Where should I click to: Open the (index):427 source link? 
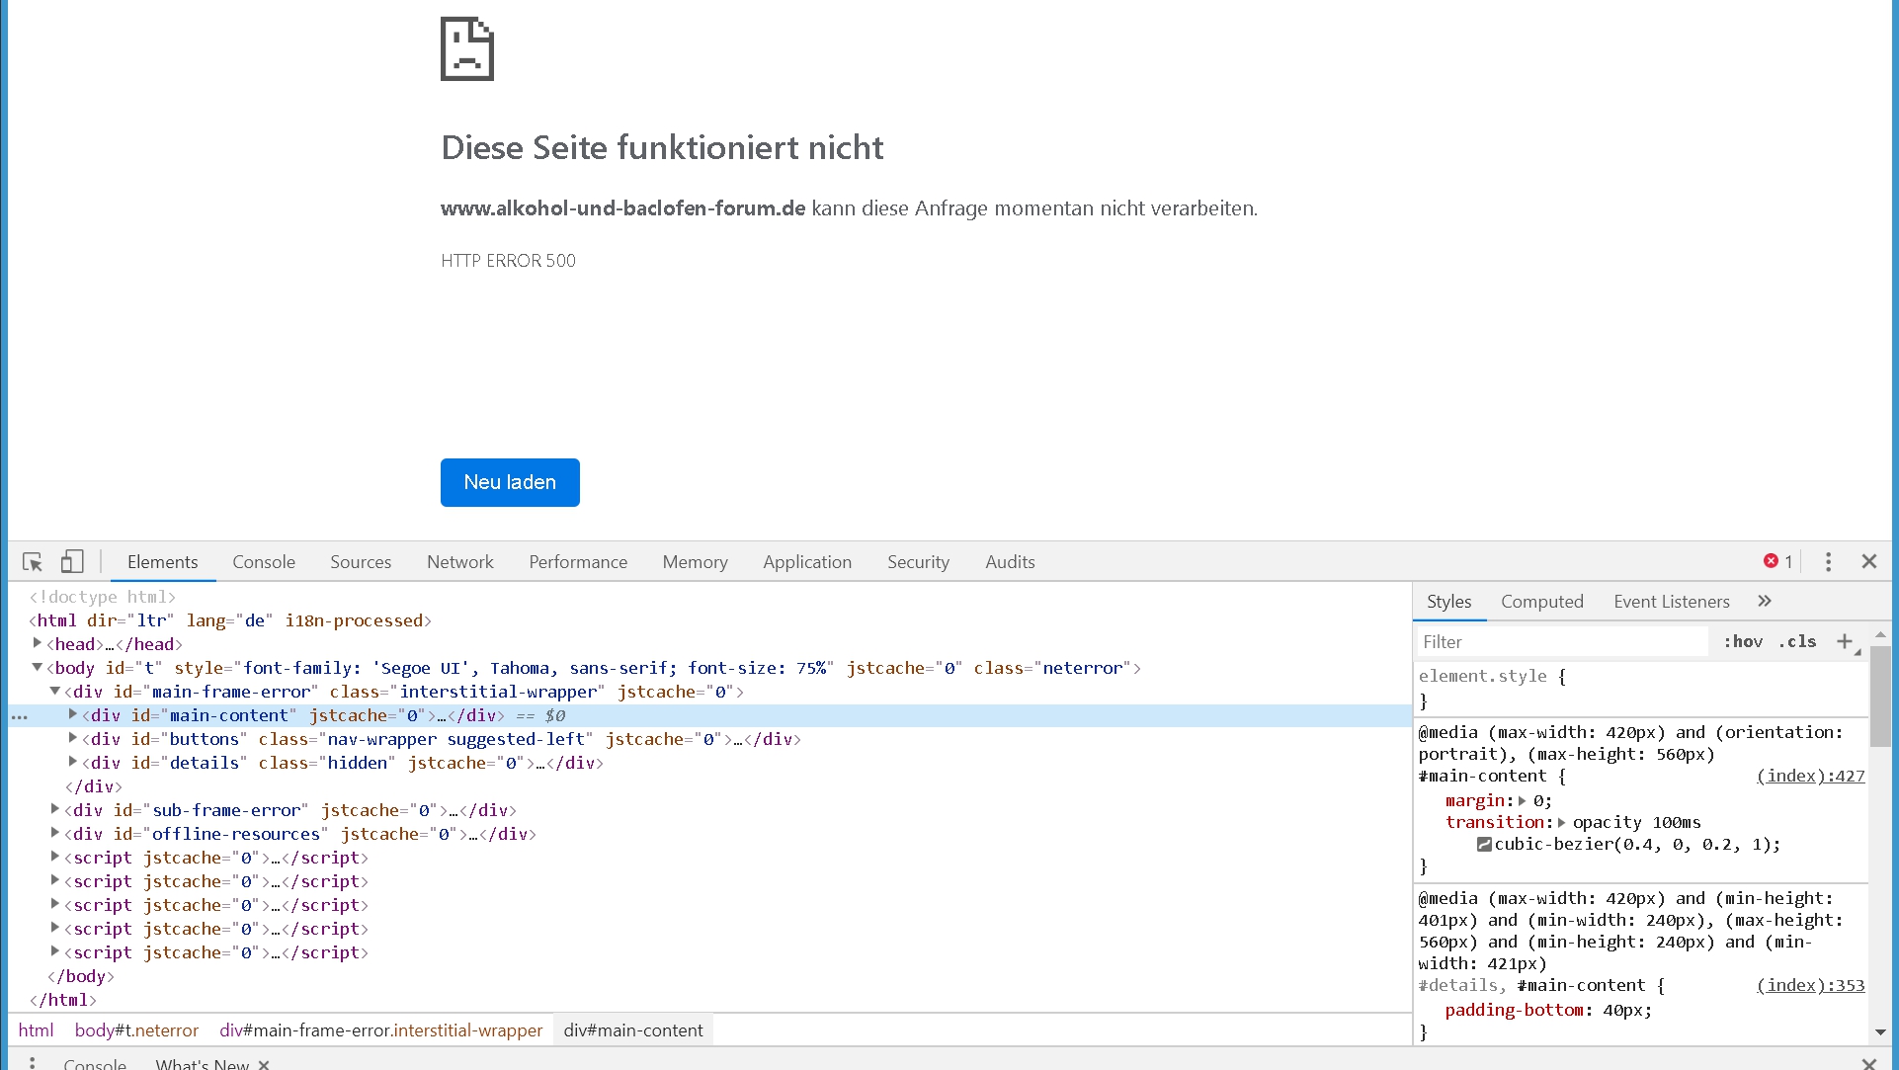1810,776
